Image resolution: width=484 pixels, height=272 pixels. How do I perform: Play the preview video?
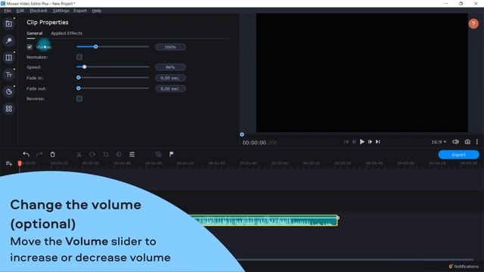(361, 142)
